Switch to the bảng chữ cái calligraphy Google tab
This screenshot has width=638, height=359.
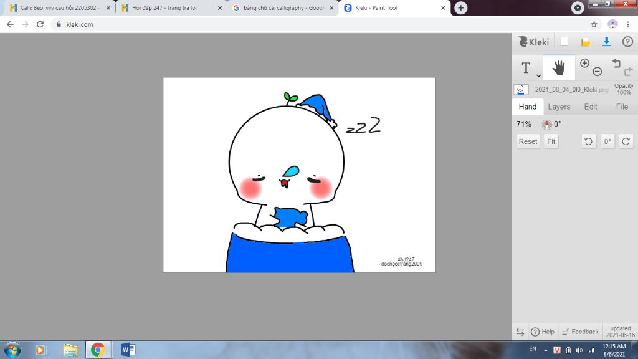(283, 7)
